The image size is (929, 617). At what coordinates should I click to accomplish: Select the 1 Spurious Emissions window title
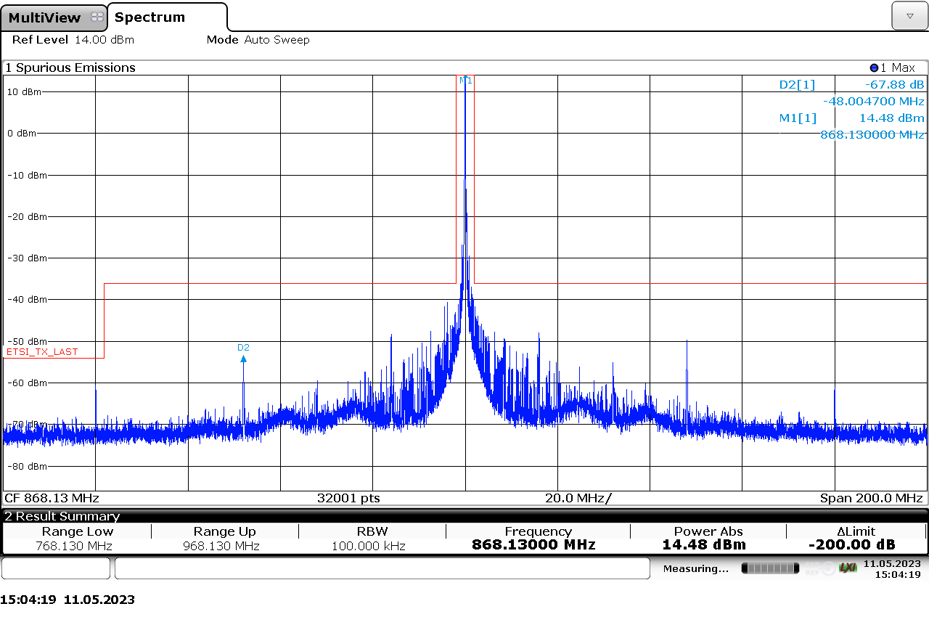tap(70, 68)
